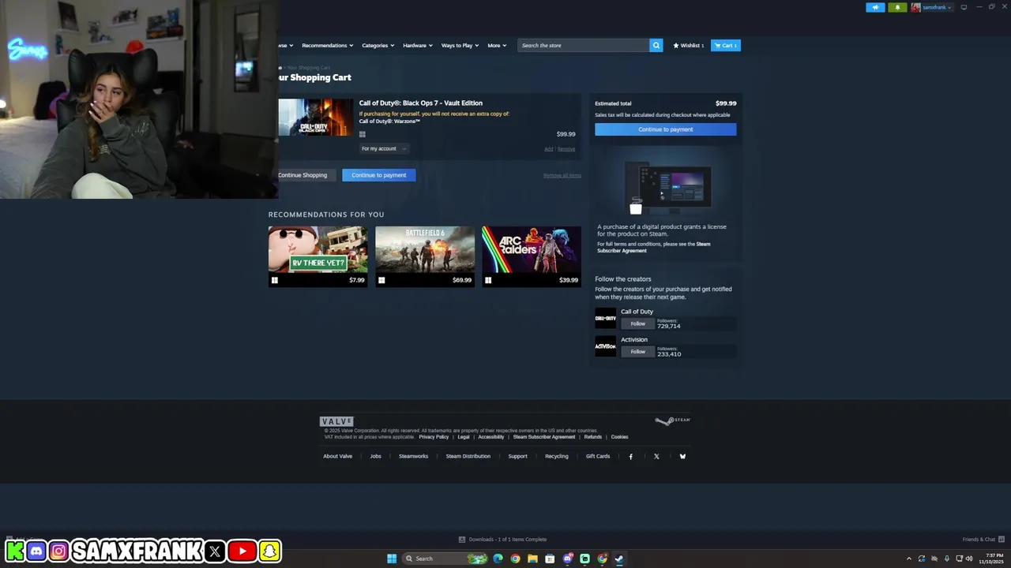Follow the Call of Duty creator
This screenshot has width=1011, height=568.
(x=637, y=323)
